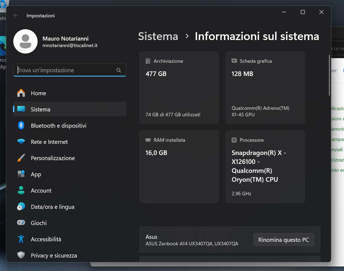Screen dimensions: 344x271
Task: Click the Privacy e sicurezza shield icon
Action: 21,255
